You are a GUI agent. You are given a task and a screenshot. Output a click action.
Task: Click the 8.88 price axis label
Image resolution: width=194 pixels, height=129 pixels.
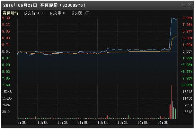[6, 38]
